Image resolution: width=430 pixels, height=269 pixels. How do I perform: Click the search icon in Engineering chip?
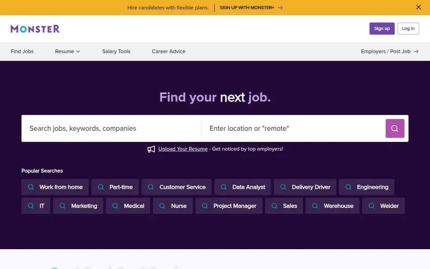click(348, 187)
